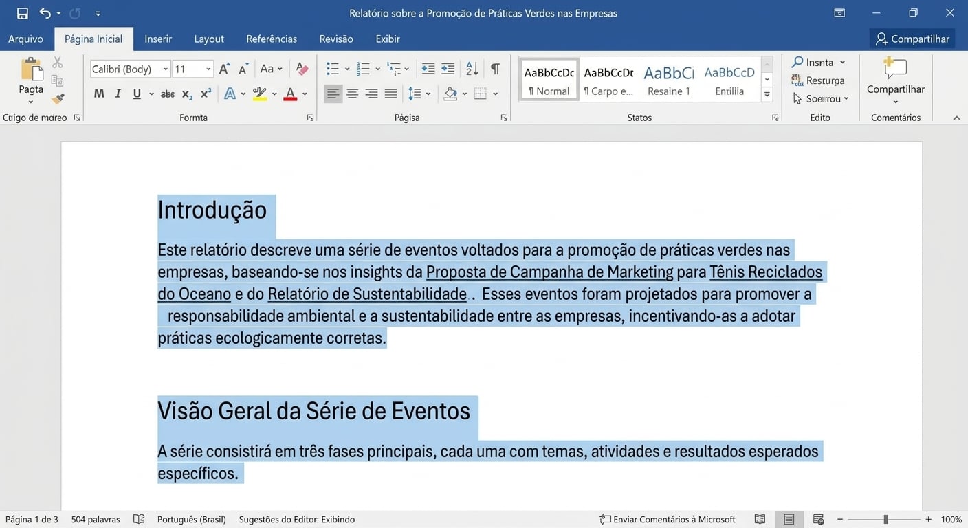Open the Paste options dropdown arrow under Pagta
968x528 pixels.
click(x=31, y=102)
